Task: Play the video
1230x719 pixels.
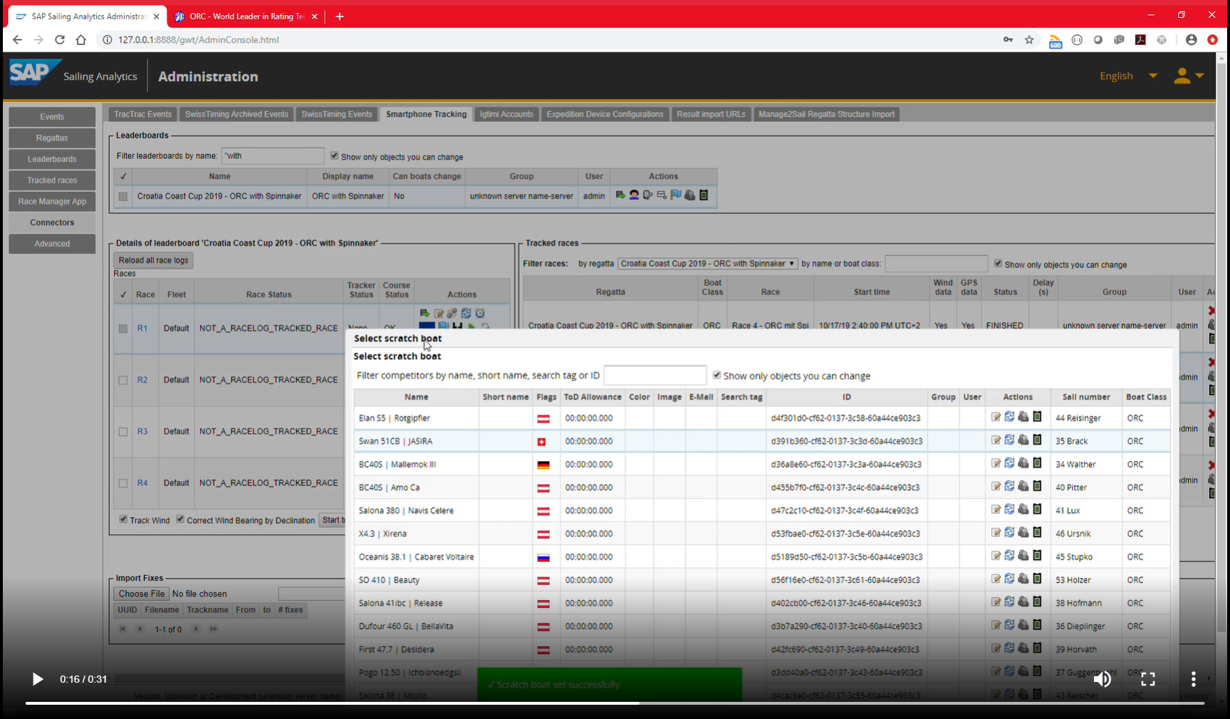Action: [x=38, y=679]
